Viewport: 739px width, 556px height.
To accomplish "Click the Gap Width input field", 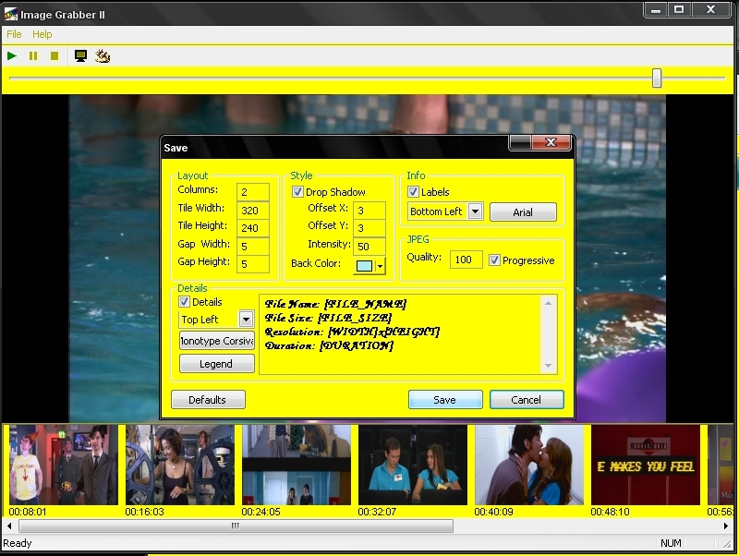I will pos(252,247).
